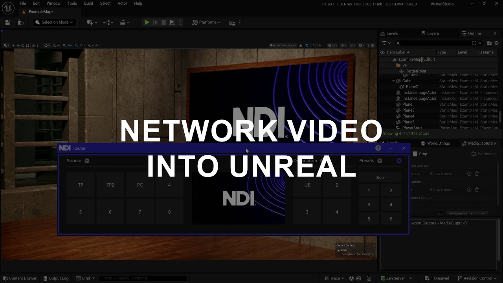Open the Help menu
503x283 pixels.
tap(138, 3)
